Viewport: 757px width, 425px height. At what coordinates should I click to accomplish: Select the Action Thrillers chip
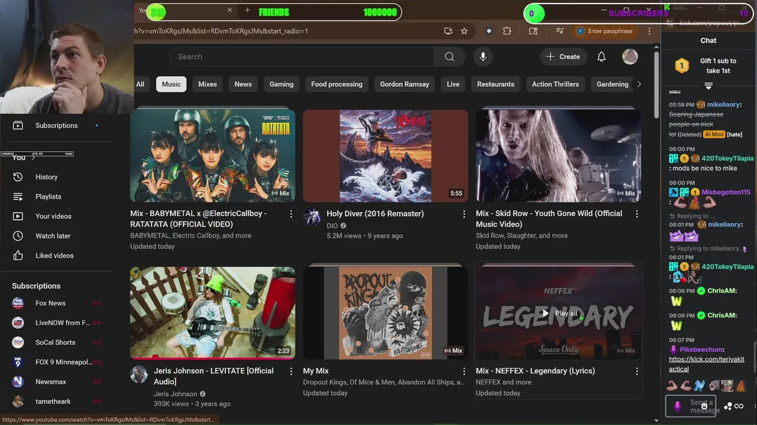(555, 84)
